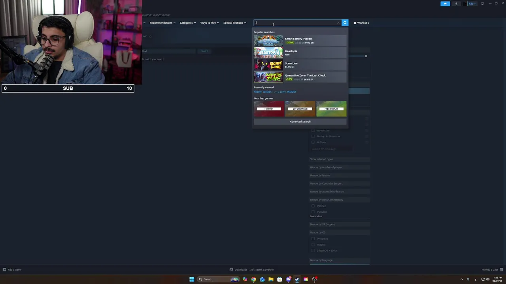Click the Learn More link
The image size is (506, 284).
[316, 216]
